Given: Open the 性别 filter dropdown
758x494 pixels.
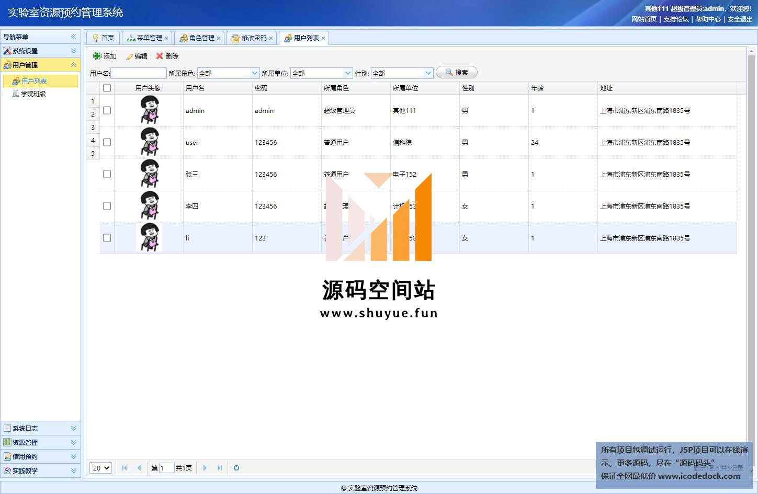Looking at the screenshot, I should [x=428, y=73].
